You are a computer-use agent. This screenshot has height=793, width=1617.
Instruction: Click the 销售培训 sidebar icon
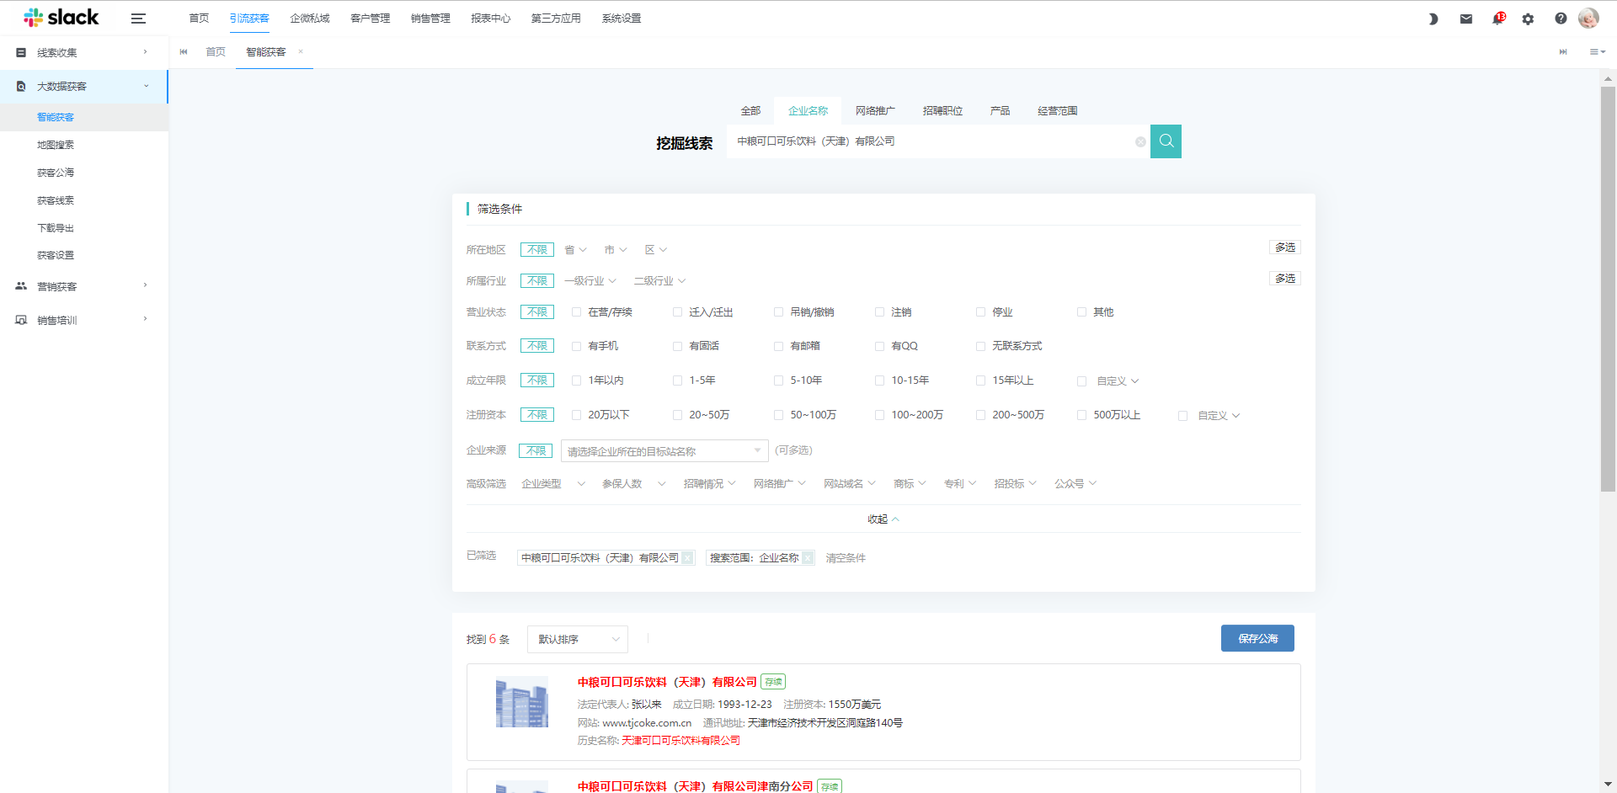pos(21,320)
